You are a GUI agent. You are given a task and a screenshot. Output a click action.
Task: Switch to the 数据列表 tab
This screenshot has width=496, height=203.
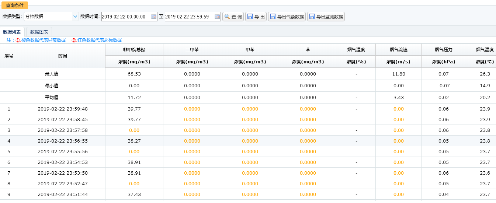tap(12, 32)
